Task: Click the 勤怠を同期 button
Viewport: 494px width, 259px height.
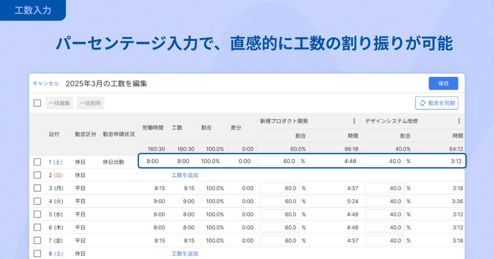Action: pos(437,103)
